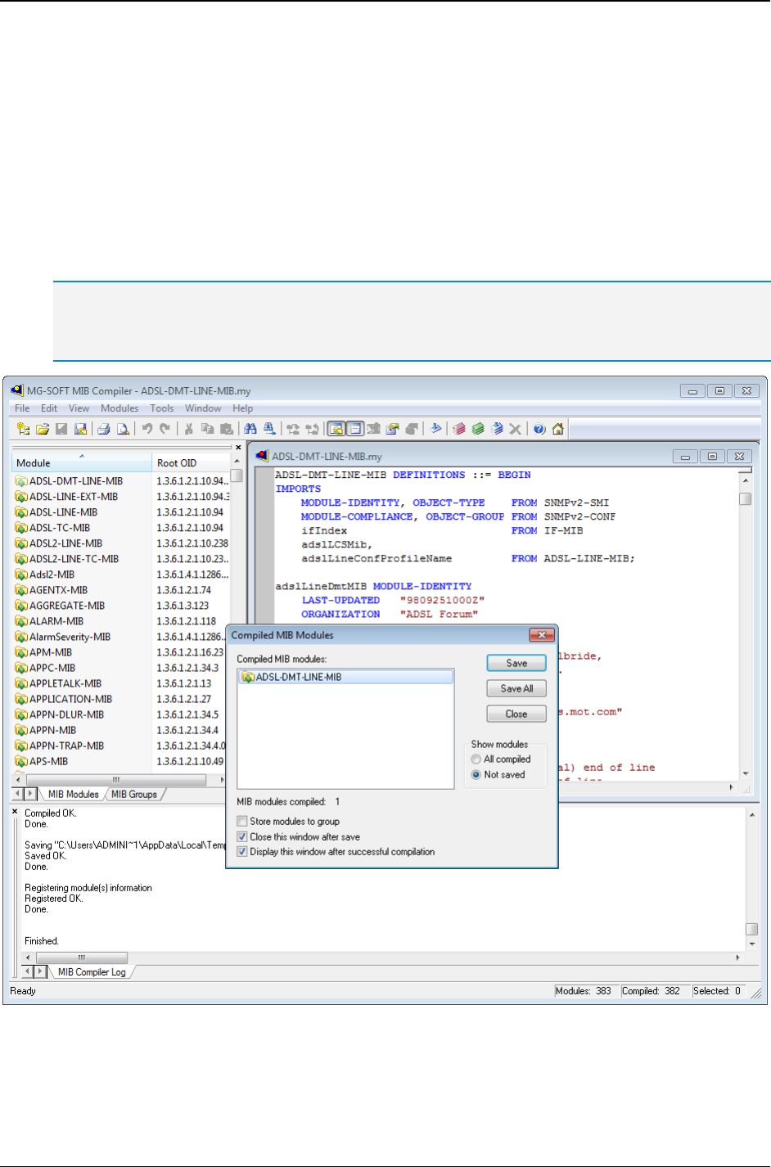771x1167 pixels.
Task: Open Print Preview from the toolbar
Action: tap(122, 429)
